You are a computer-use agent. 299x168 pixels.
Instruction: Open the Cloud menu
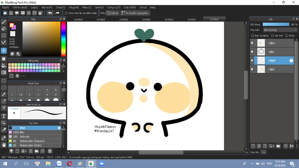[x=143, y=7]
